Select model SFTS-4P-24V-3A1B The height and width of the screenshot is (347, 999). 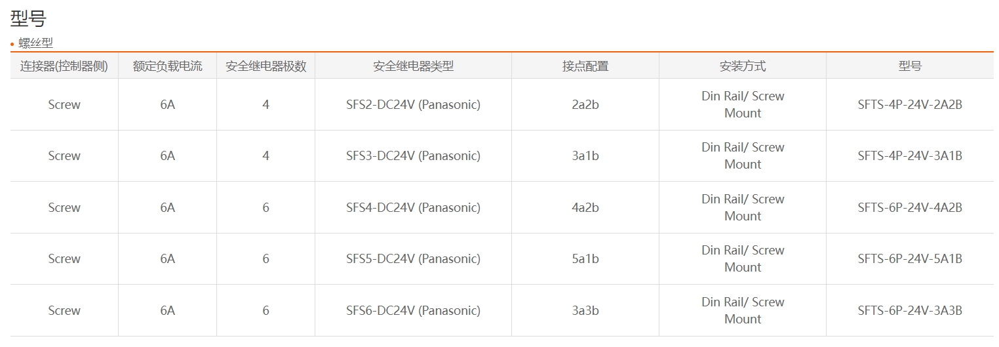point(910,156)
